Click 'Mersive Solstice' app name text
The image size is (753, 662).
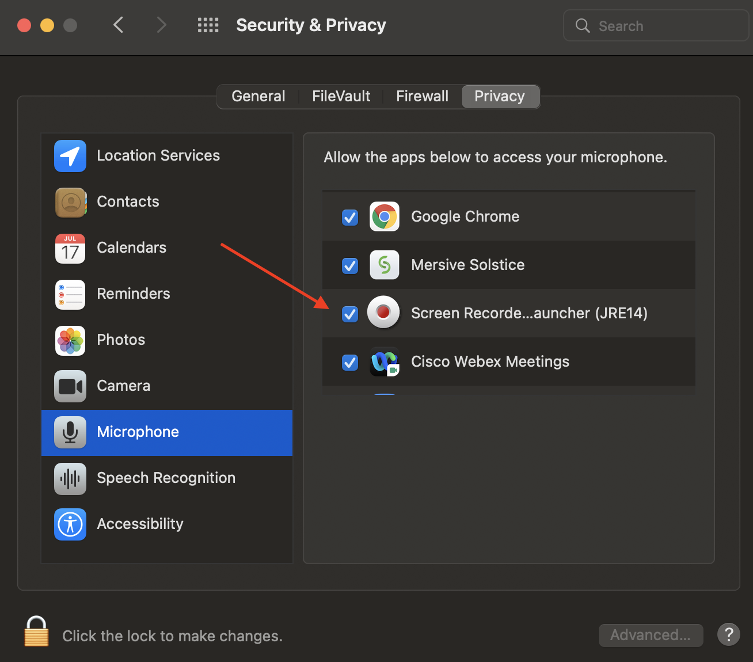(467, 265)
